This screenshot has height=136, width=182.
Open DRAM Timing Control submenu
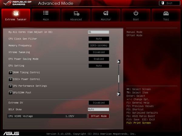point(26,73)
